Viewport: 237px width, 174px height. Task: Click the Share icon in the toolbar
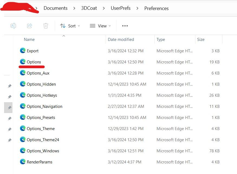tap(30, 26)
